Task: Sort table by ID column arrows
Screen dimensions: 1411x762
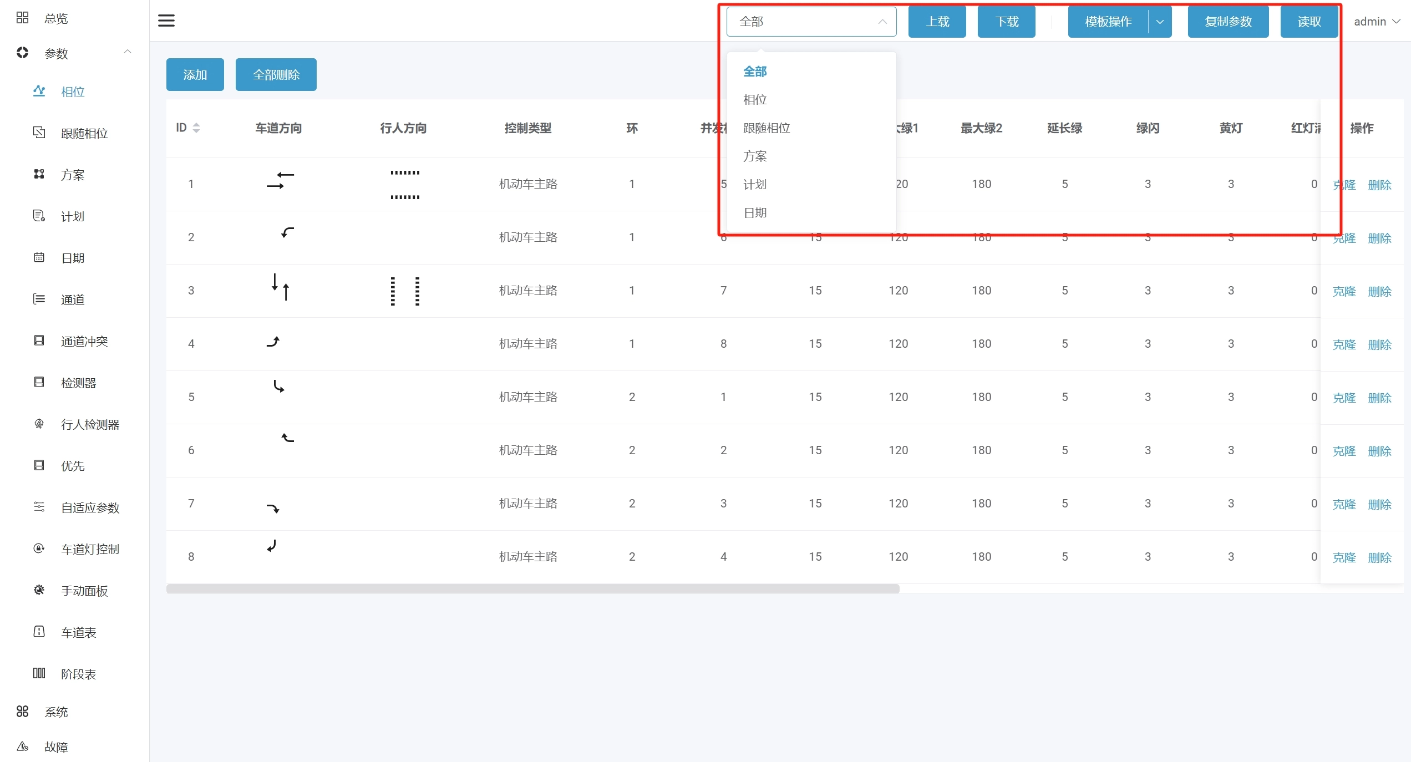Action: tap(196, 128)
